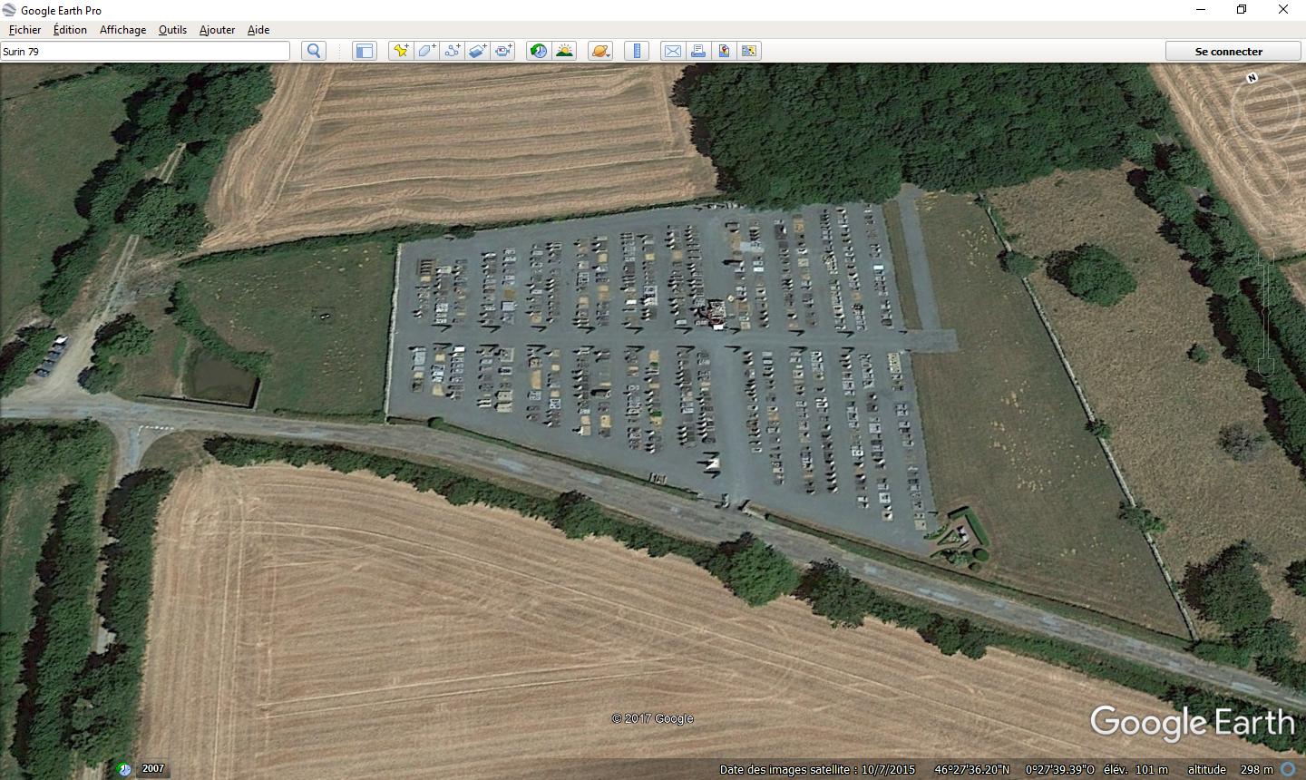Open the Fichier menu
The height and width of the screenshot is (780, 1306).
[24, 30]
